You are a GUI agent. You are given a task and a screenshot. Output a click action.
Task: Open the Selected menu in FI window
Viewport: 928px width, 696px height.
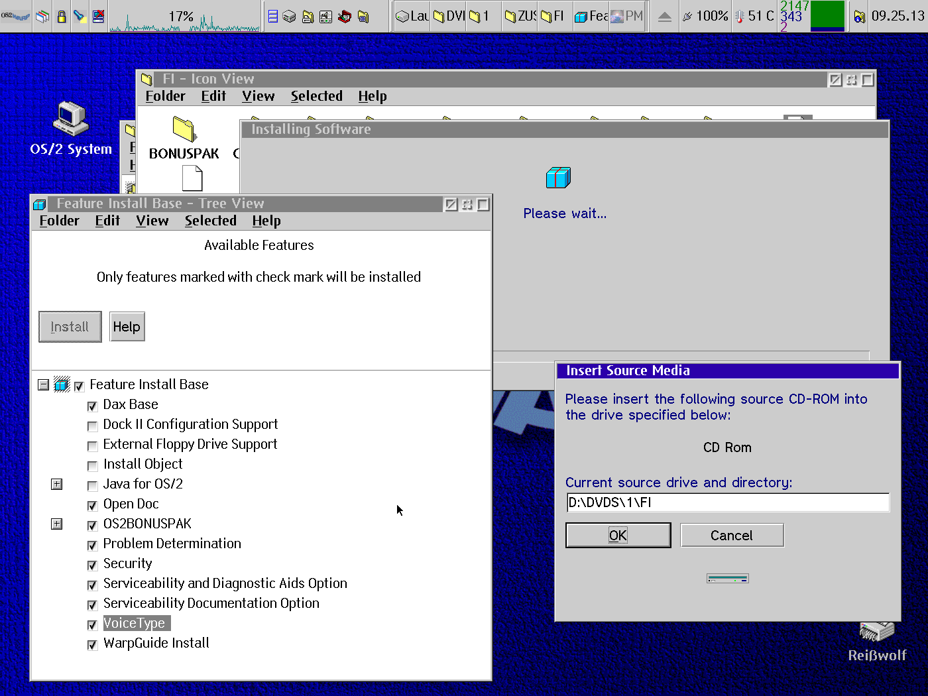tap(317, 96)
